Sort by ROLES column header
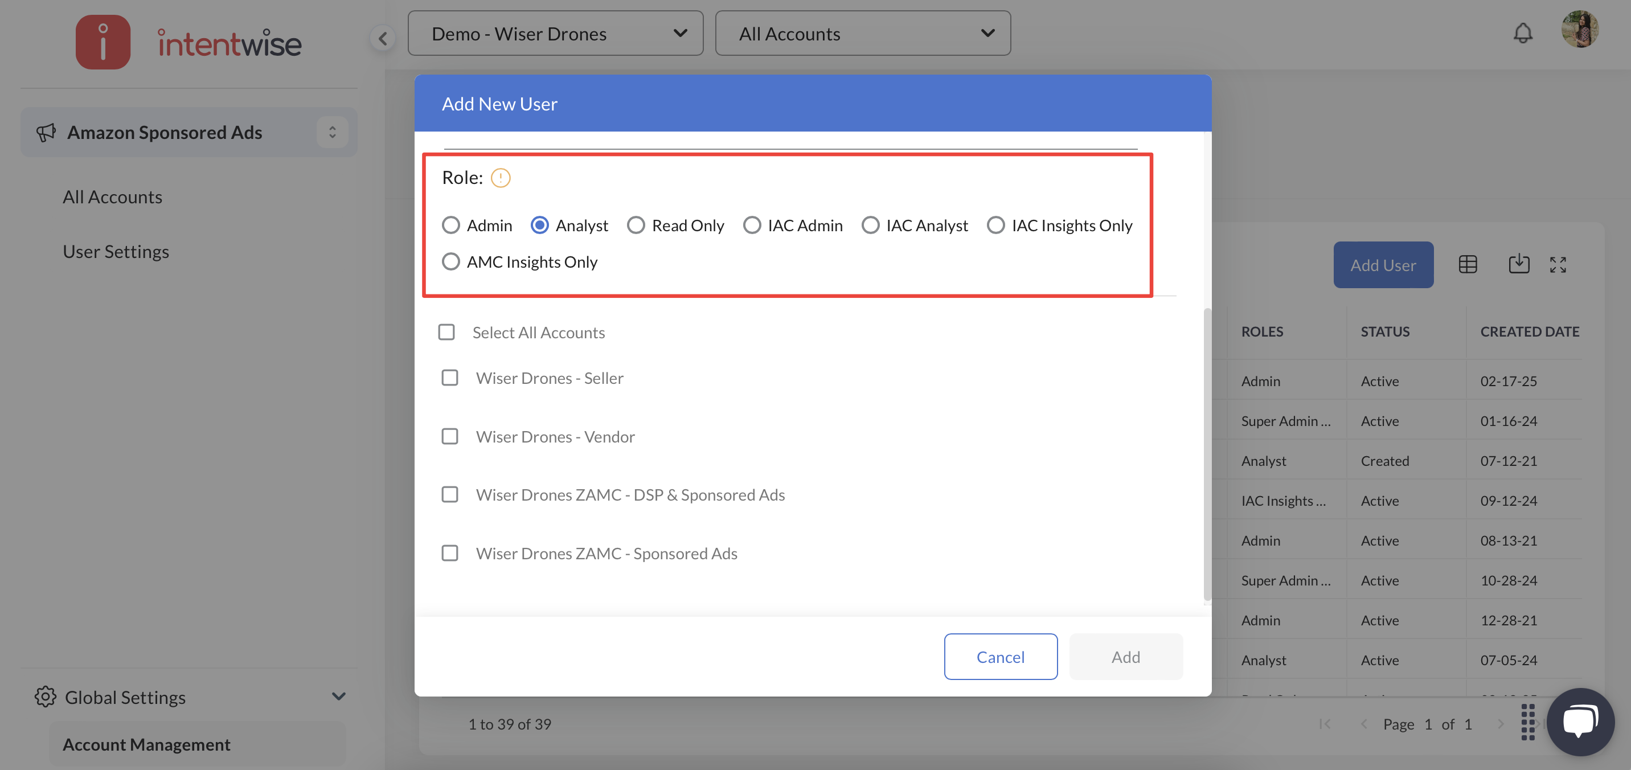The image size is (1631, 770). pyautogui.click(x=1262, y=332)
